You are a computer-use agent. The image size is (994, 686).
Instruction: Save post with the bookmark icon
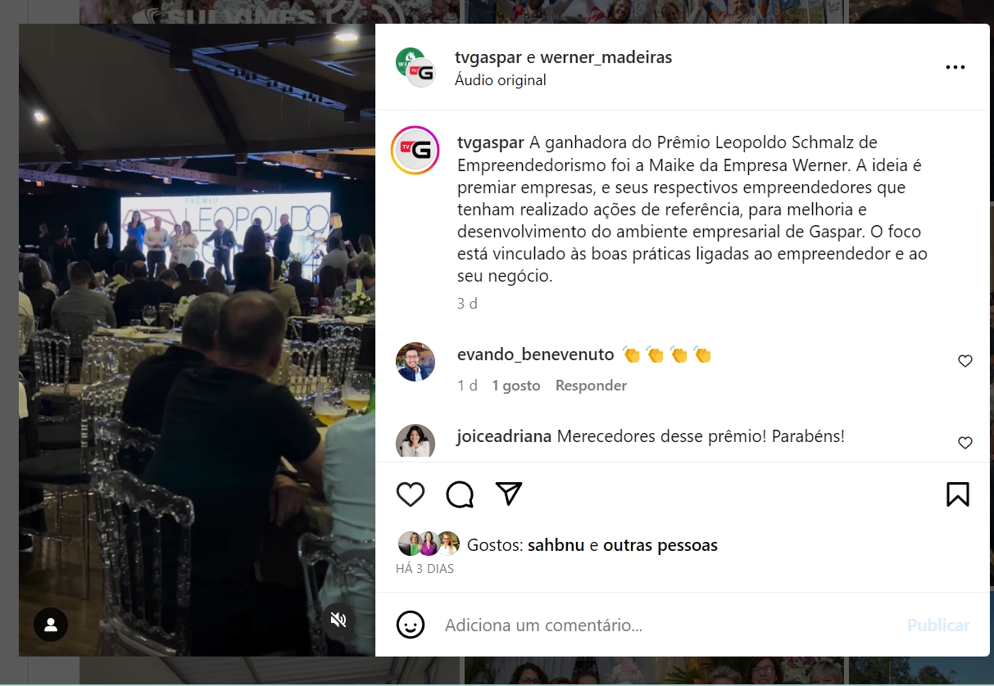pos(958,494)
